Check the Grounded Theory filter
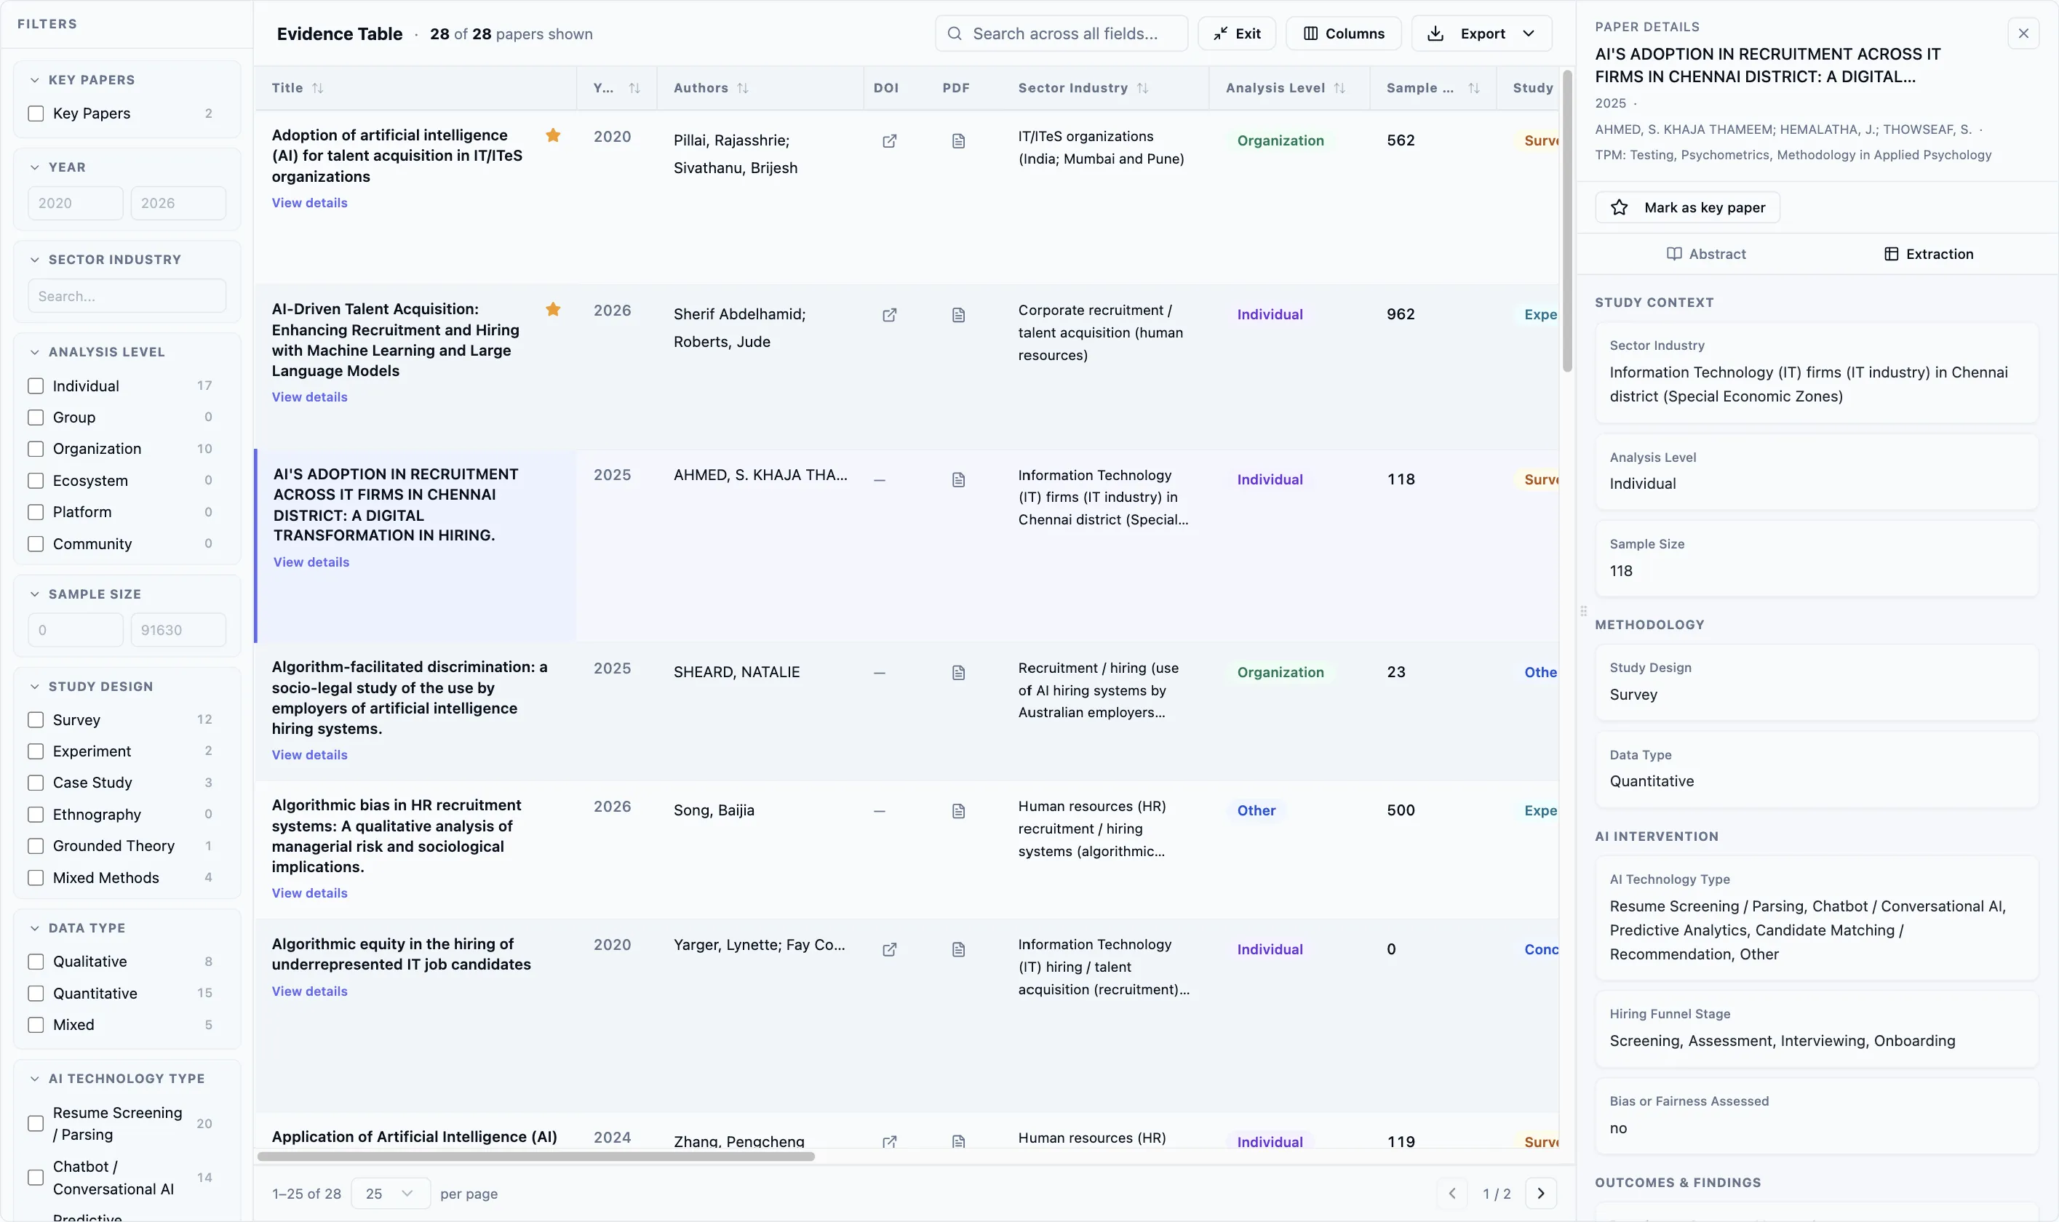Screen dimensions: 2059x1222 click(36, 846)
